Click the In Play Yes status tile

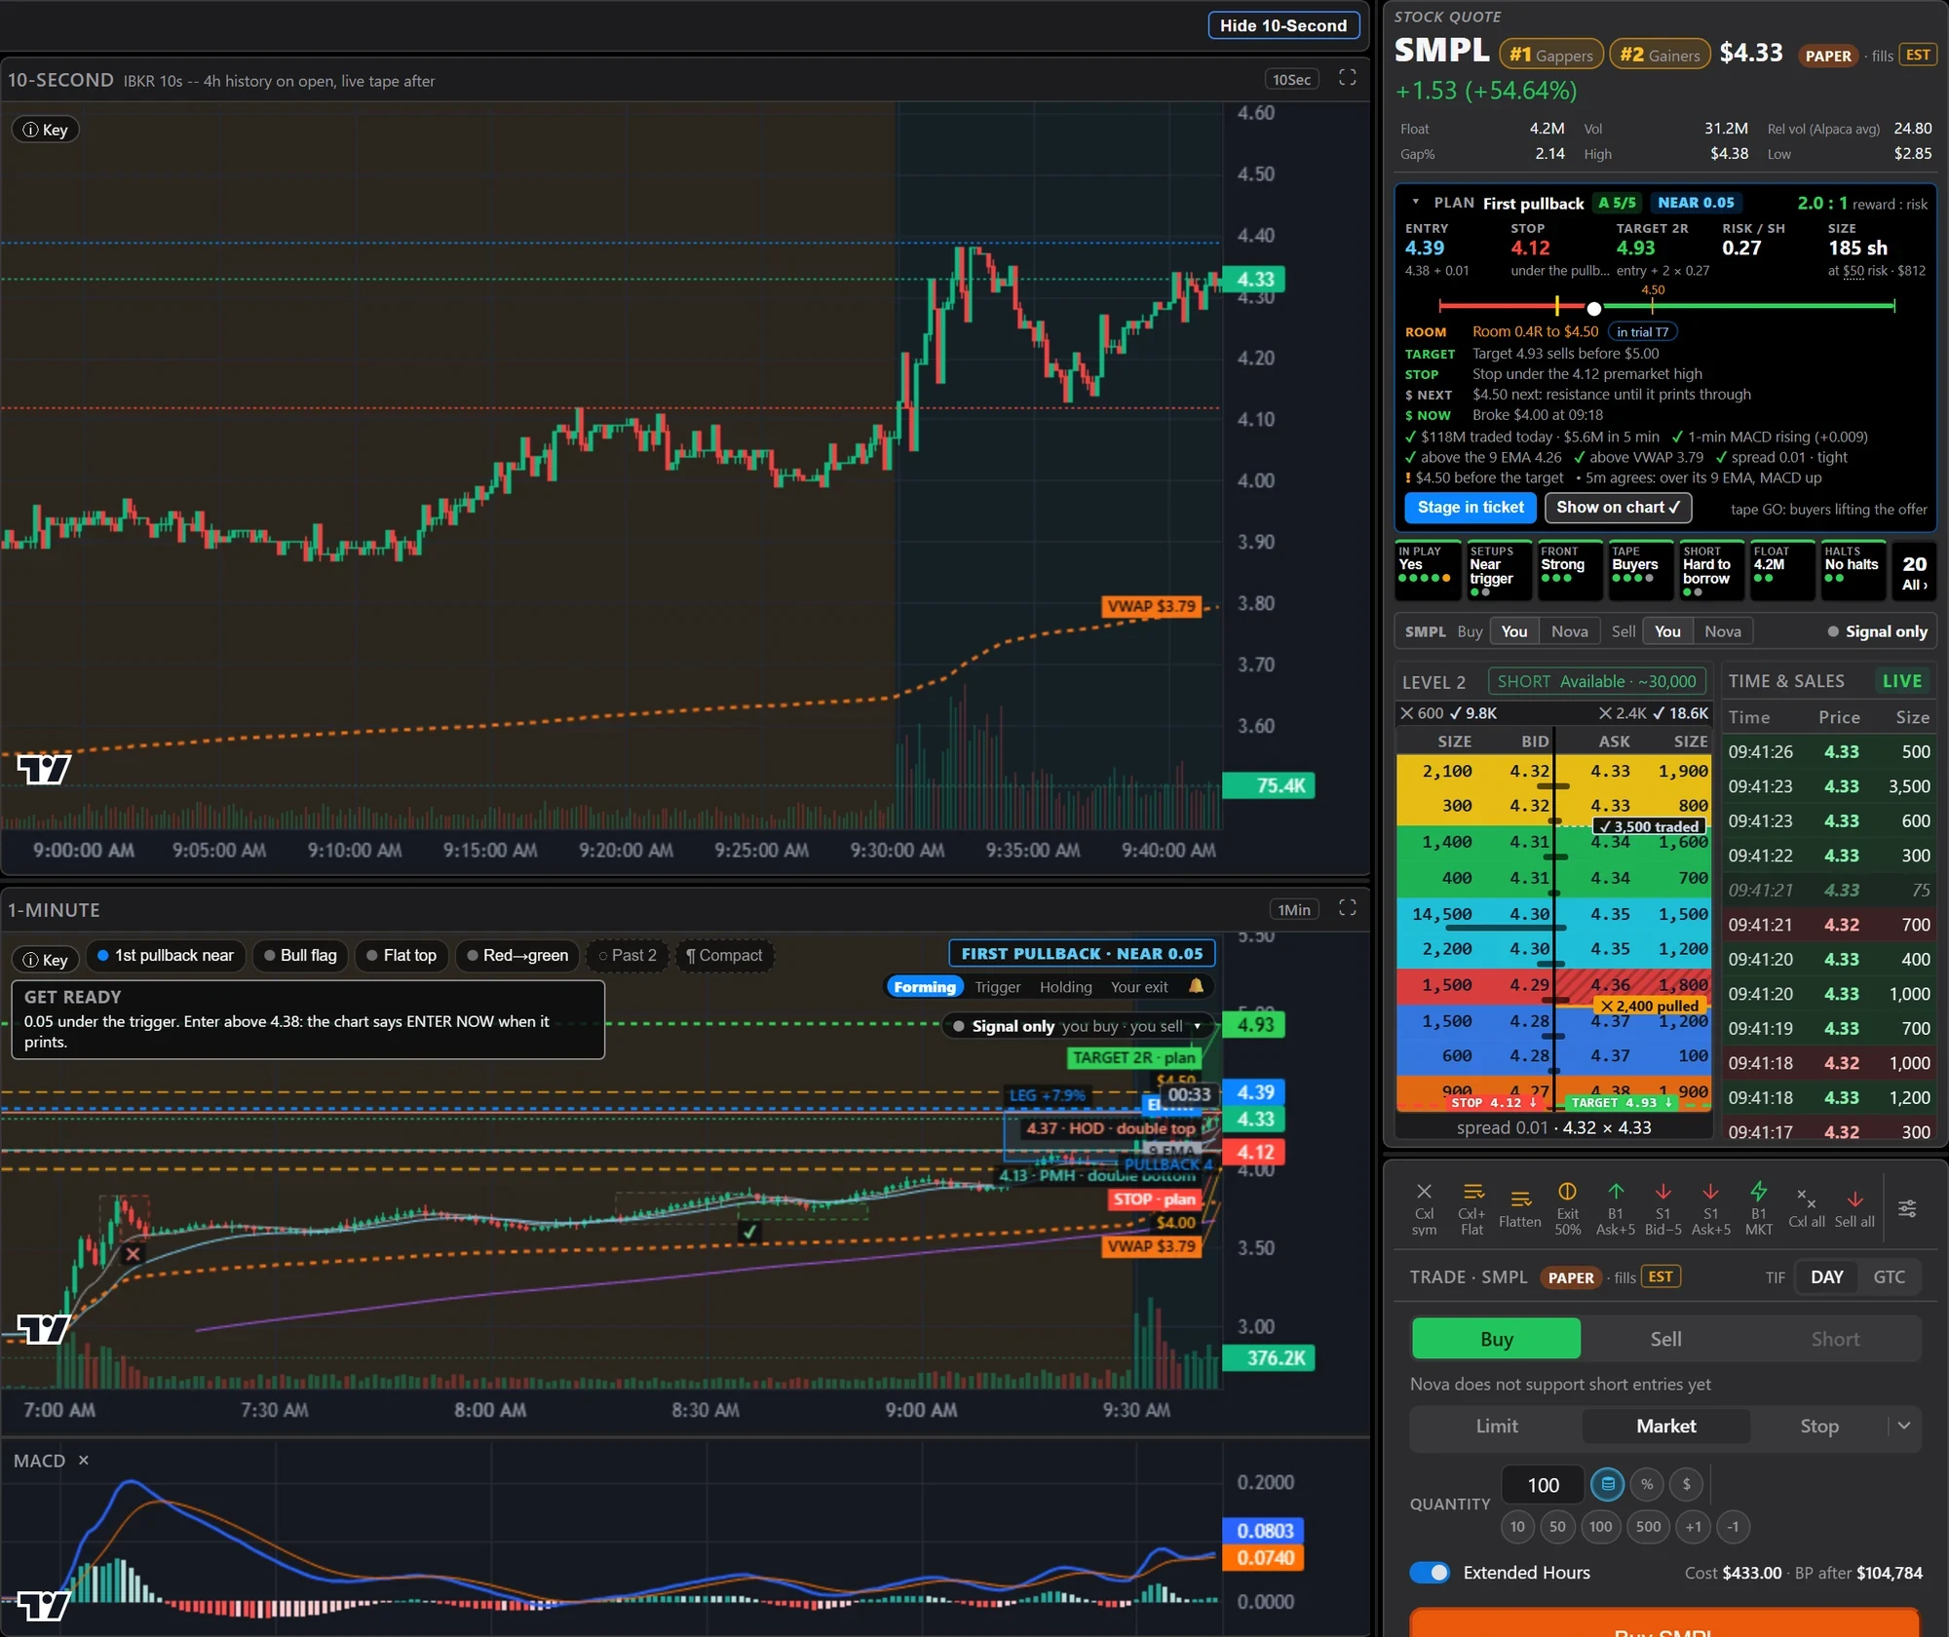coord(1427,570)
